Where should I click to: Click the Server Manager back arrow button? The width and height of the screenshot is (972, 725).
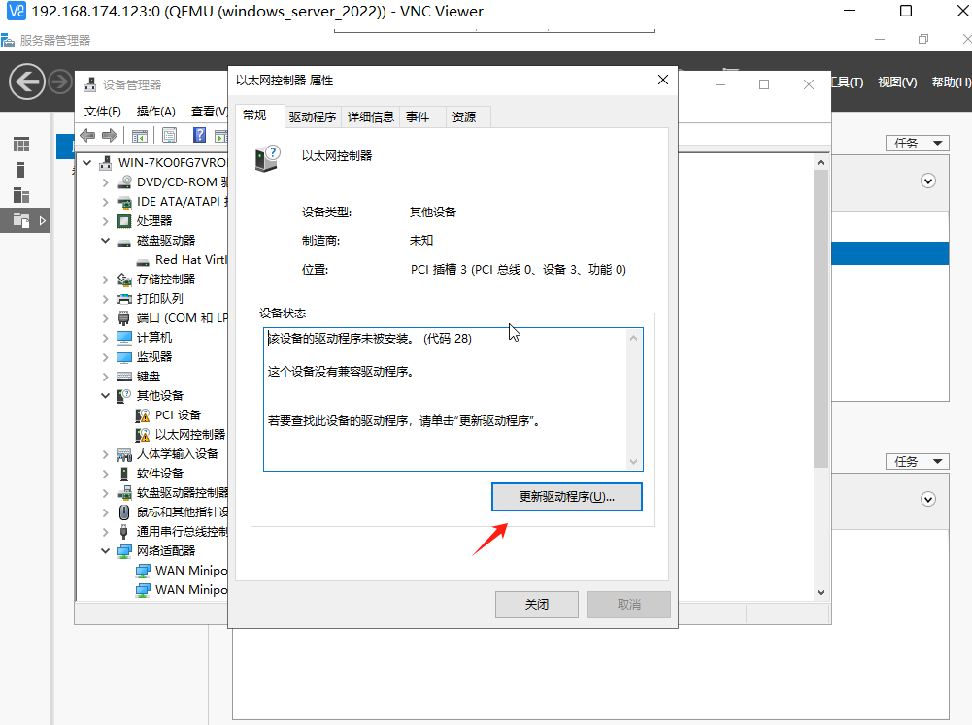(26, 82)
